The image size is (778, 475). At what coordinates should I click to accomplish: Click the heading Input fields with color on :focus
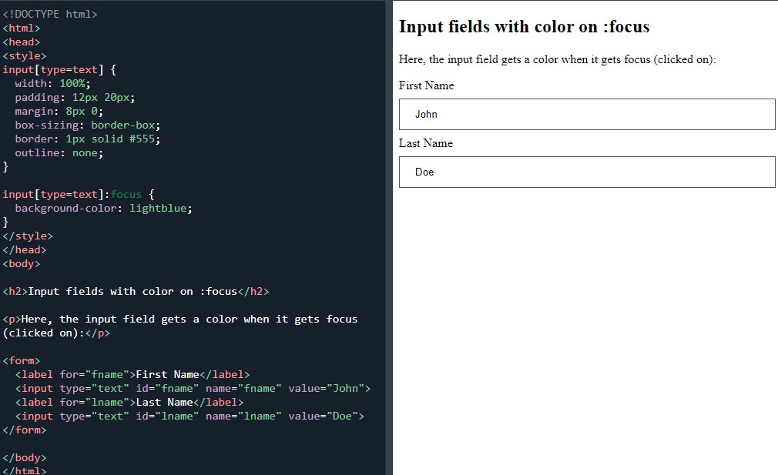coord(525,26)
